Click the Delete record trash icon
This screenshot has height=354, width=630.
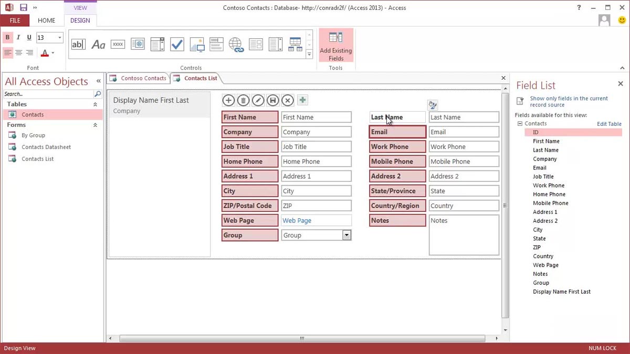click(243, 100)
